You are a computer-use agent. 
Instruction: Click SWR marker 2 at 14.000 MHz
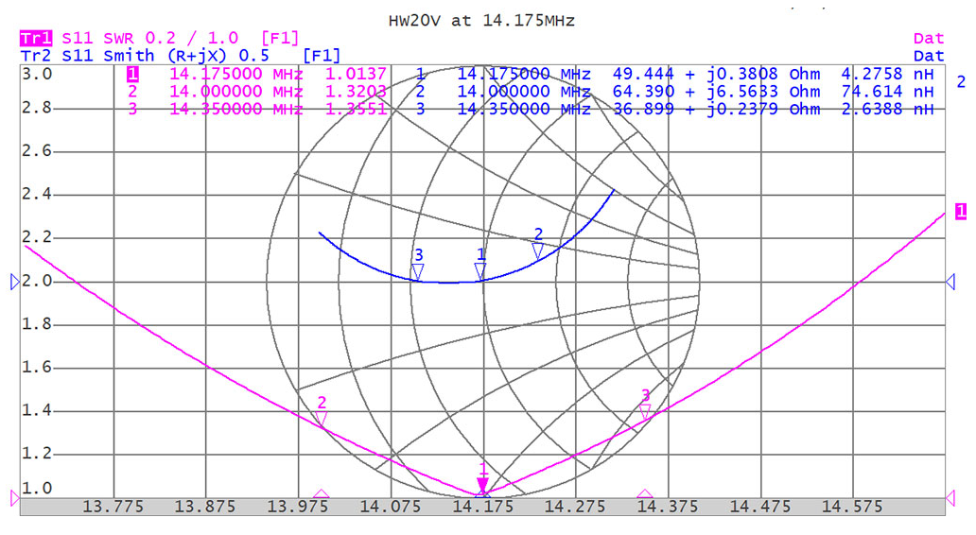(x=322, y=418)
